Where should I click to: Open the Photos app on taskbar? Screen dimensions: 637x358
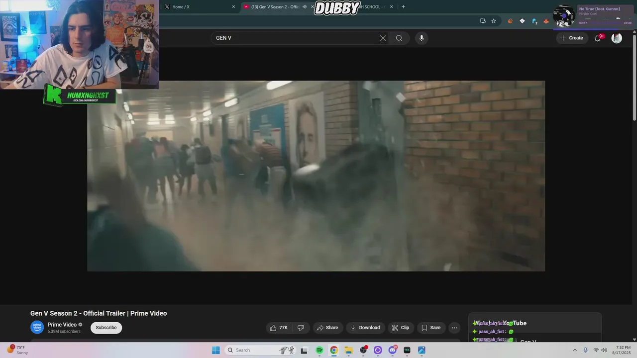422,350
